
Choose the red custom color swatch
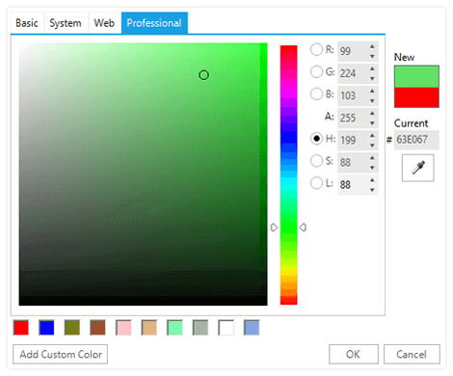point(21,328)
